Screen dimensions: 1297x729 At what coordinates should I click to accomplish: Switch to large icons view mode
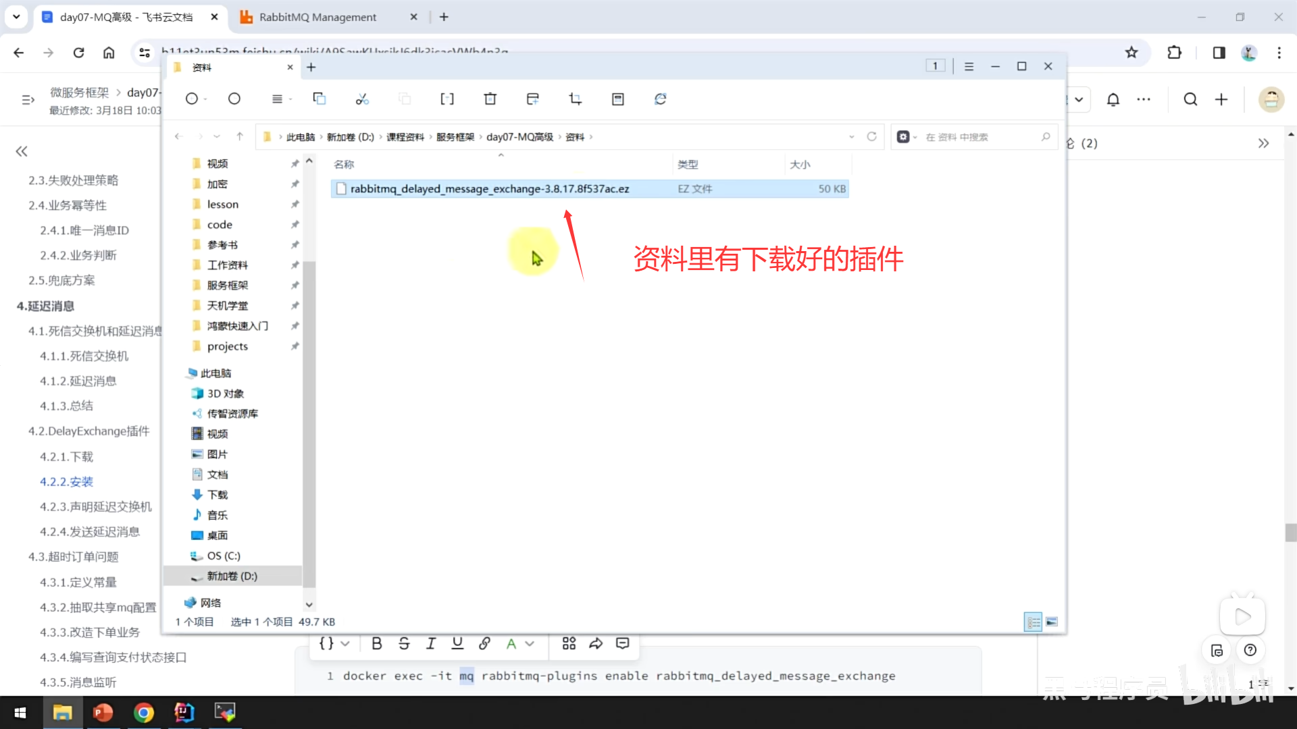[1052, 622]
